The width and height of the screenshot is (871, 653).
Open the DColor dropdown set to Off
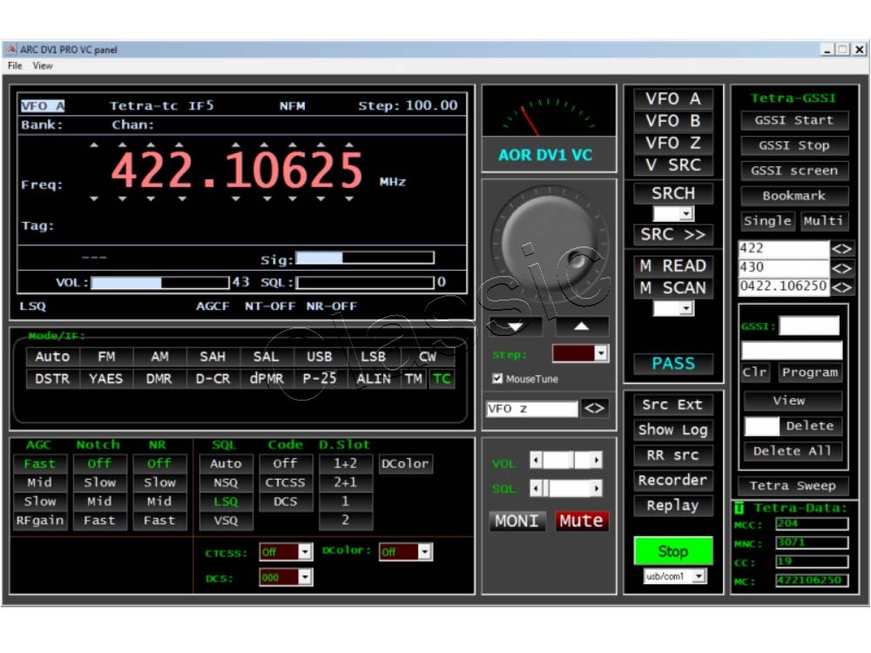click(x=424, y=552)
